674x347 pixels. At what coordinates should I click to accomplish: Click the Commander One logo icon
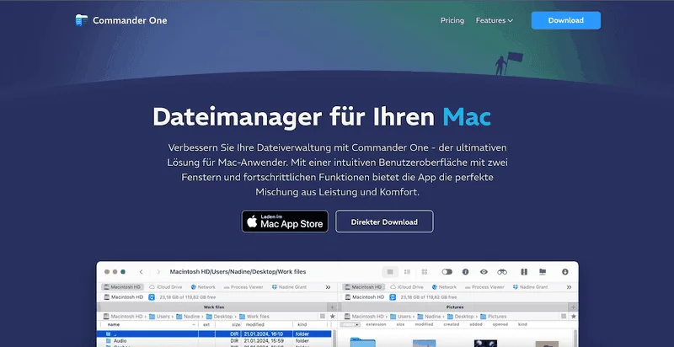tap(81, 20)
